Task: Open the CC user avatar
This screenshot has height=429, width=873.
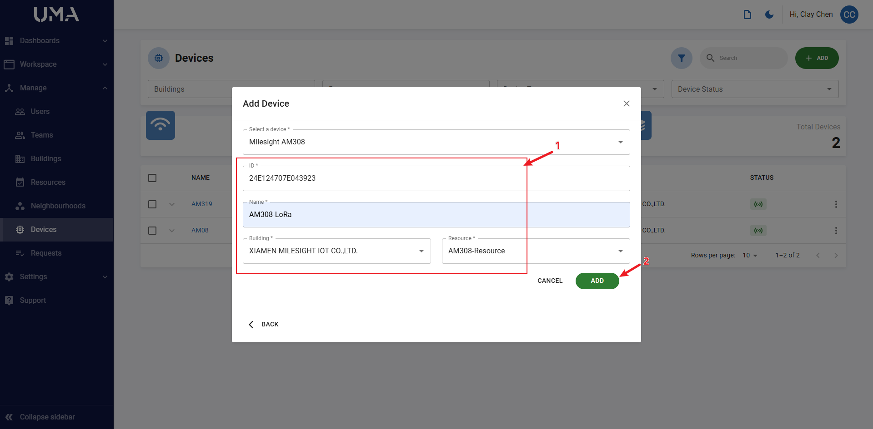Action: click(849, 15)
